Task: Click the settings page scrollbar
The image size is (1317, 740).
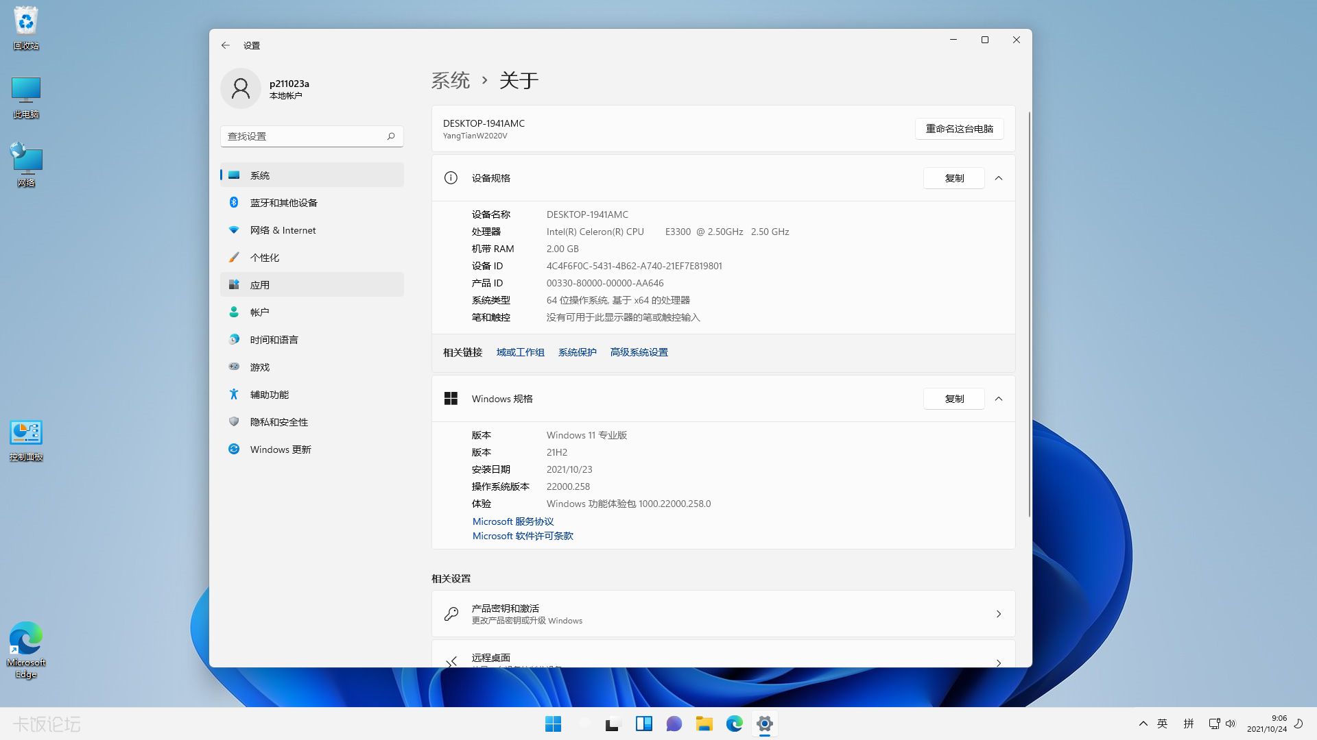Action: [x=1029, y=314]
